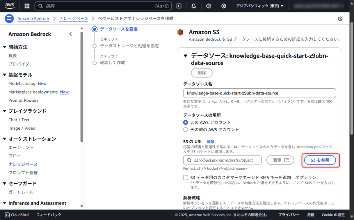
Task: Collapse the セーフガード section
Action: (4, 183)
